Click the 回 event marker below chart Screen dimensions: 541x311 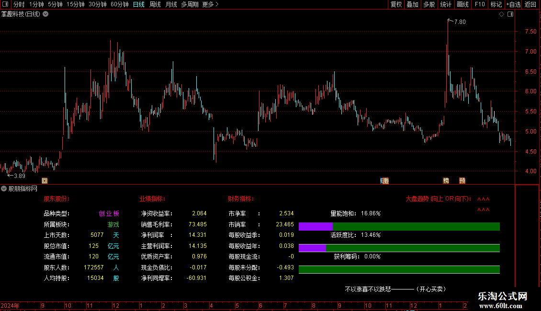click(x=45, y=181)
